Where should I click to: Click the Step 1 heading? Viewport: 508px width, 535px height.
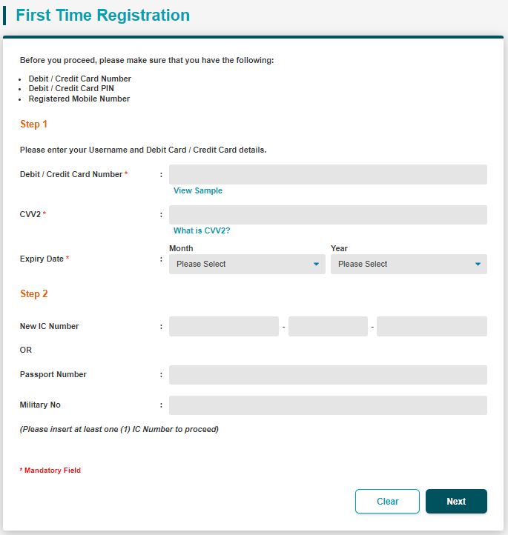pyautogui.click(x=34, y=124)
